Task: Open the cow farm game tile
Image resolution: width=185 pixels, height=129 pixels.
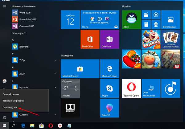Action: [x=151, y=59]
